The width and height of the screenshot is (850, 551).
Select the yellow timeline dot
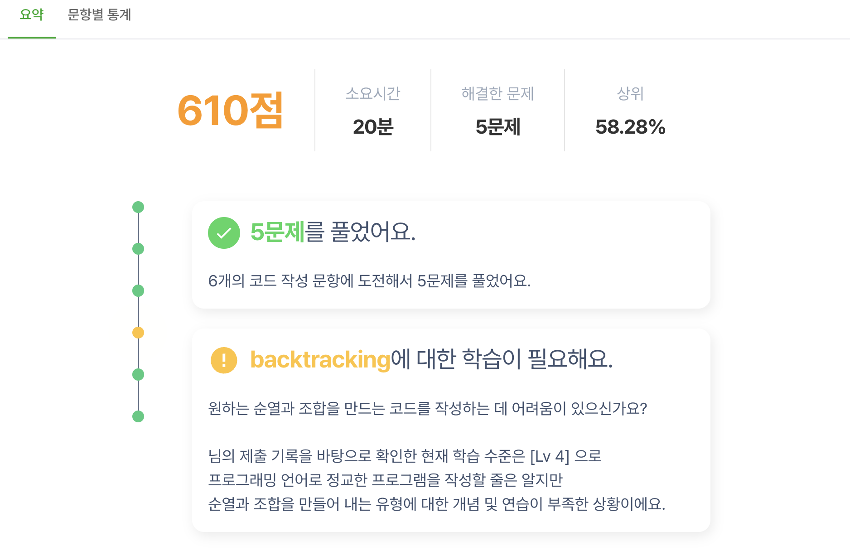pos(138,333)
